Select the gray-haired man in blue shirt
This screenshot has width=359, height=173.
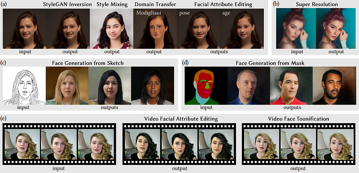[x=249, y=86]
